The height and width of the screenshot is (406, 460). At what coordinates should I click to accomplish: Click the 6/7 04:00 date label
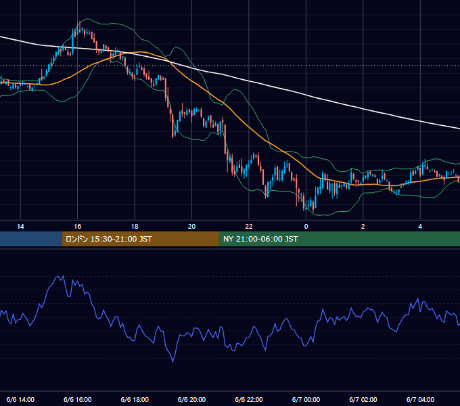click(x=420, y=399)
